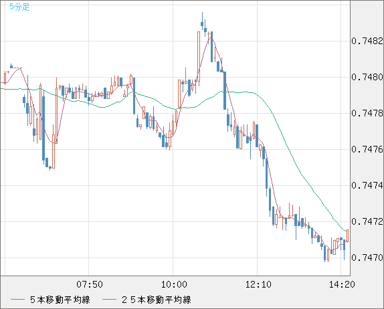Click the 0.7470 price axis label

point(367,257)
